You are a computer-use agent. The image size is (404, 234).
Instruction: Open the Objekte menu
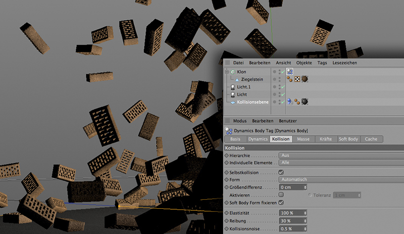pyautogui.click(x=304, y=63)
